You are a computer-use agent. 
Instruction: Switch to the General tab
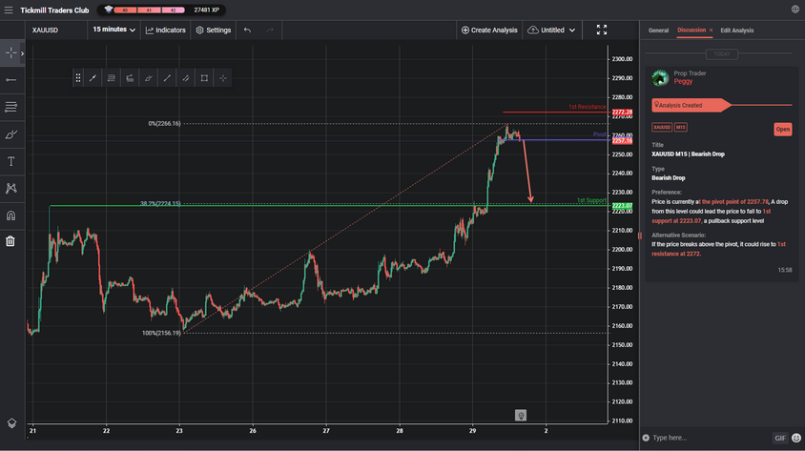pyautogui.click(x=658, y=31)
